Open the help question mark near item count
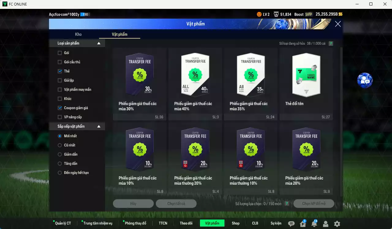The height and width of the screenshot is (229, 392). coord(330,43)
